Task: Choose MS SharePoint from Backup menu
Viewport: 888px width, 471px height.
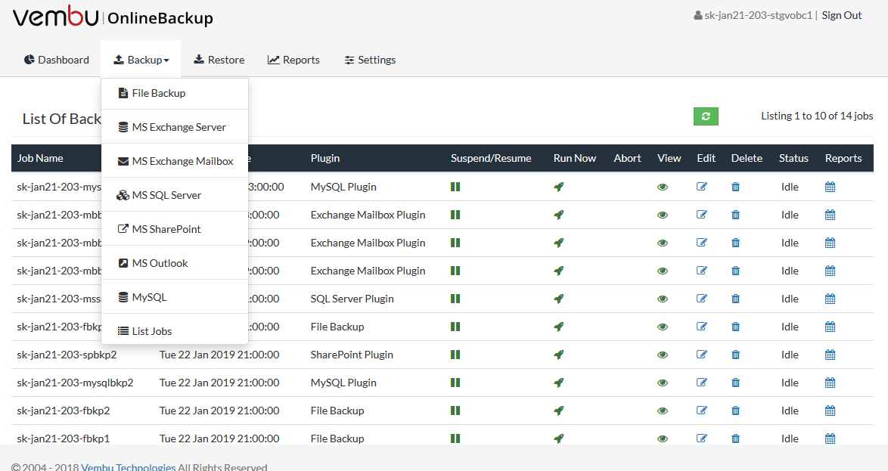Action: coord(175,229)
